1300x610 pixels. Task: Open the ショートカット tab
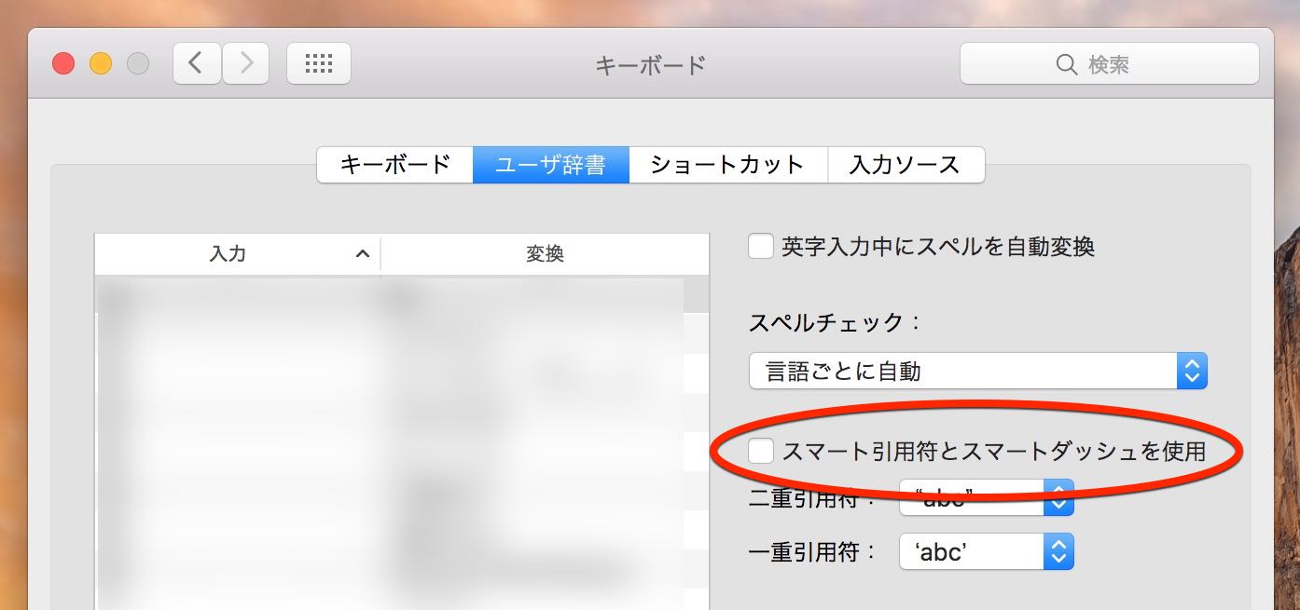(x=728, y=165)
